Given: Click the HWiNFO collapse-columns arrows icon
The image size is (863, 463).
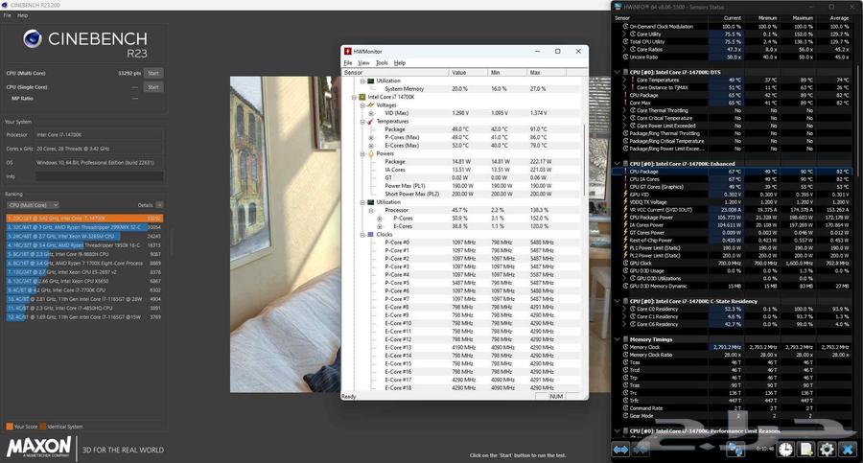Looking at the screenshot, I should coord(641,450).
